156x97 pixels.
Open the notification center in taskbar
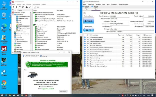point(152,96)
